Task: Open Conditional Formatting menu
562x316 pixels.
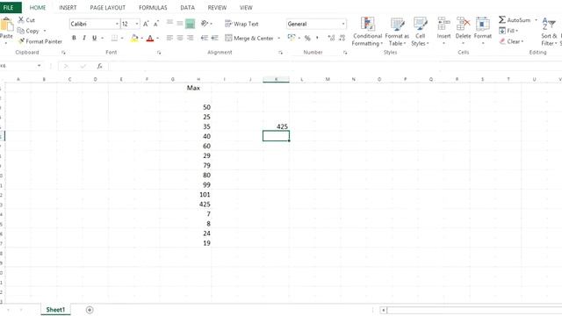Action: [367, 32]
